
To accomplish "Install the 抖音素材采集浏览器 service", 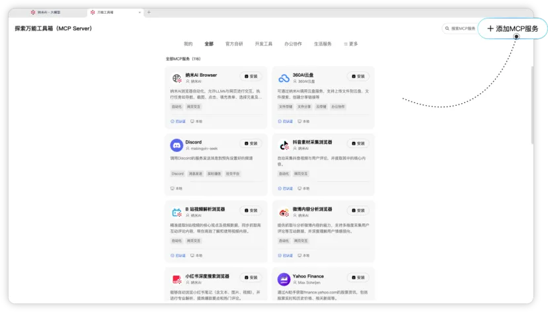I will point(358,143).
